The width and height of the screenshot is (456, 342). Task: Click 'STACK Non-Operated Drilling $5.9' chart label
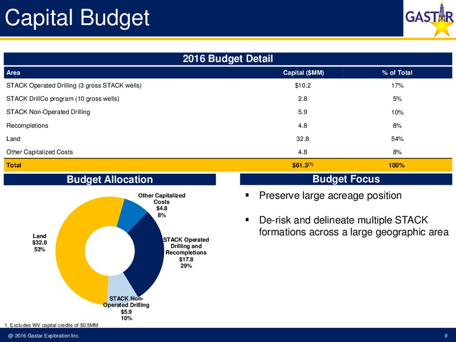click(126, 308)
